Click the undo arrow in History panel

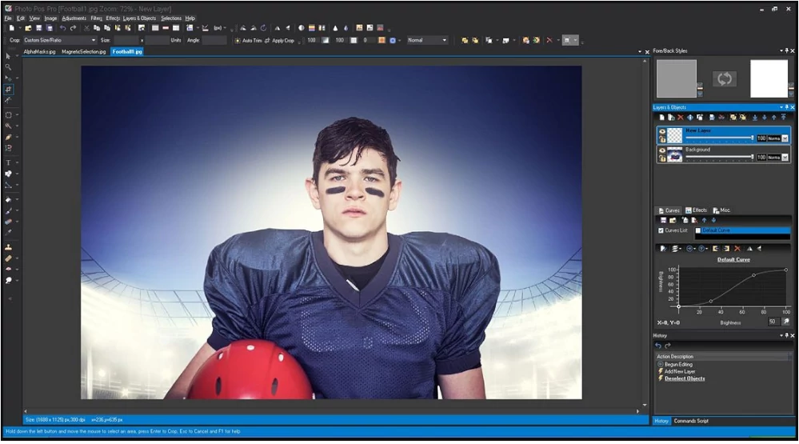(x=658, y=346)
